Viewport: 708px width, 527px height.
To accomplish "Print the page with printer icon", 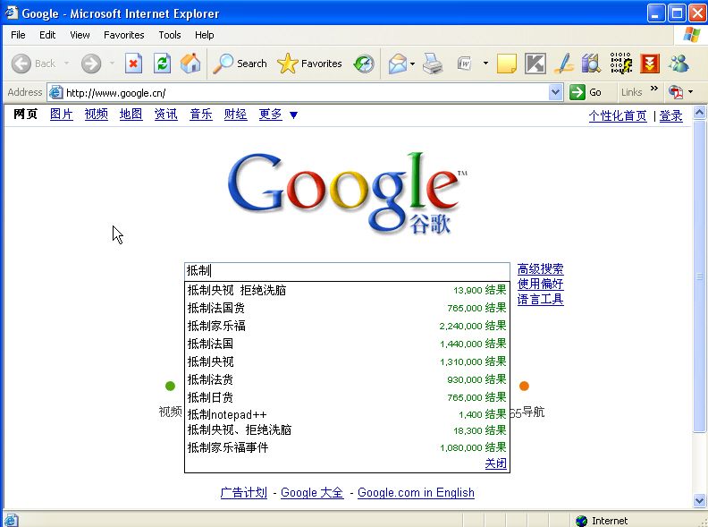I will [433, 64].
